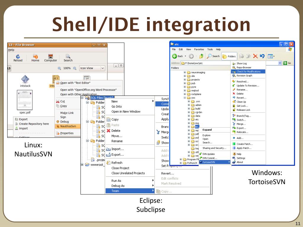Click Delete with the red X in Eclipse
This screenshot has height=227, width=303.
pyautogui.click(x=116, y=131)
